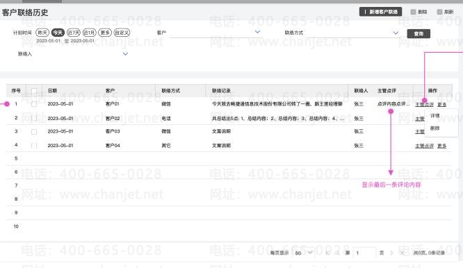This screenshot has height=268, width=463.
Task: Click the 新增客户联络 button
Action: [380, 12]
